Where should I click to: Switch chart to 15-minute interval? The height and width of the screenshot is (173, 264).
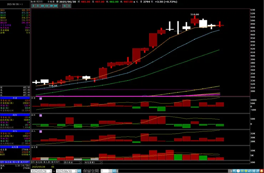click(46, 6)
